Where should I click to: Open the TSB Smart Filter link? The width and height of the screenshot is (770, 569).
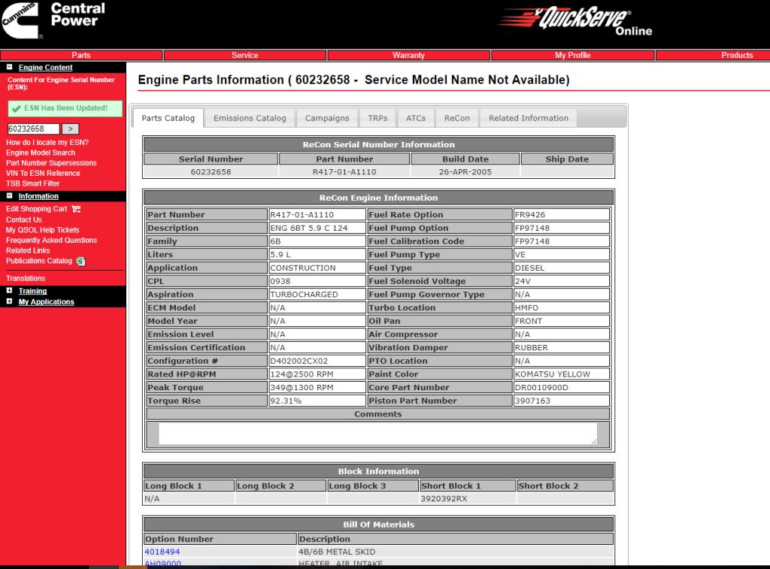[x=32, y=183]
